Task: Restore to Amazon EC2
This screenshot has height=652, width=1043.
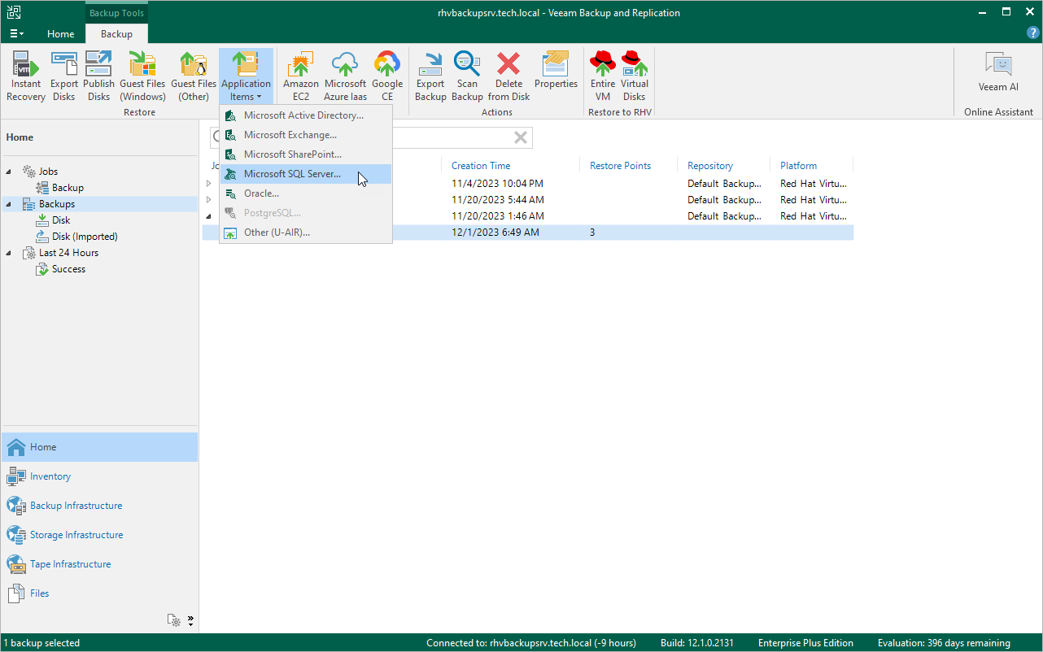Action: (x=300, y=76)
